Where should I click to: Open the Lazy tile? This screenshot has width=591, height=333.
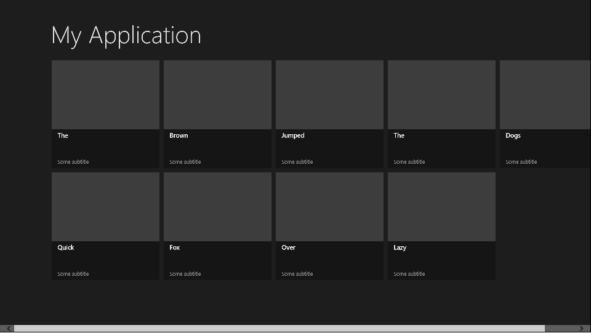[441, 226]
